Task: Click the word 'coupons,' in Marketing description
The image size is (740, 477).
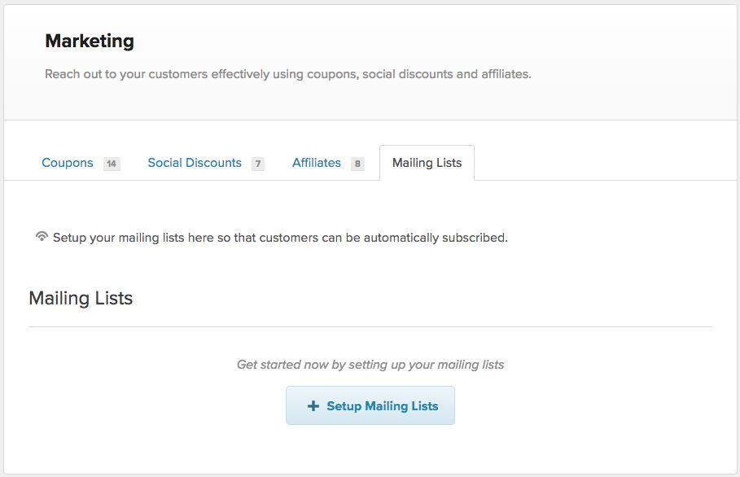Action: coord(333,75)
